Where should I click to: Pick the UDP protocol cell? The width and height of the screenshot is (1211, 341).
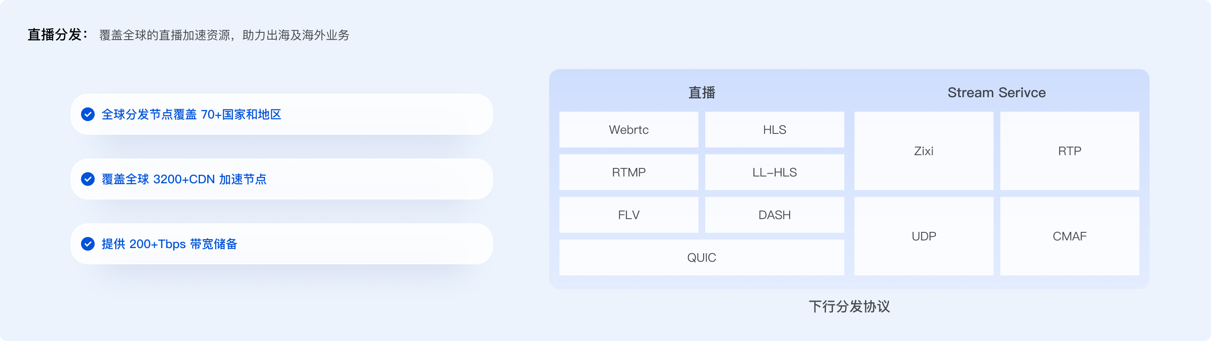(924, 236)
